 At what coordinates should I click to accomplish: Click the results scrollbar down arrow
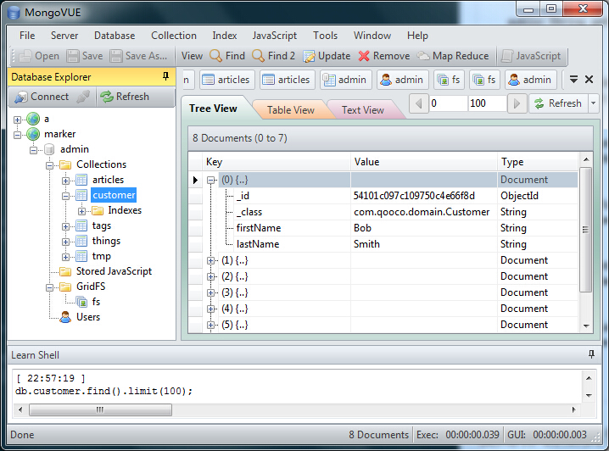tap(586, 326)
